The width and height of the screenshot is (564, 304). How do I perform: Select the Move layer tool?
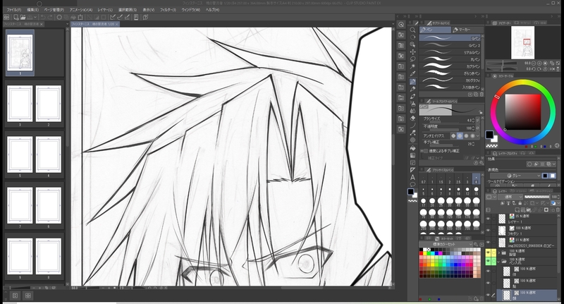click(412, 51)
